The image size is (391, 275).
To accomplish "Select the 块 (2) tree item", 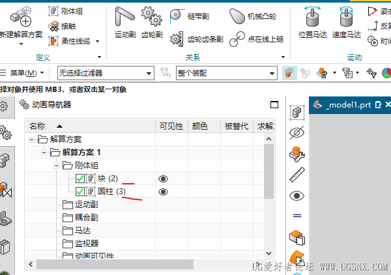I will pos(108,179).
